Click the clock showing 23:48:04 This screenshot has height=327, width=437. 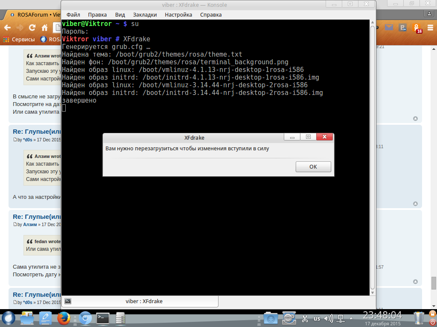[382, 316]
